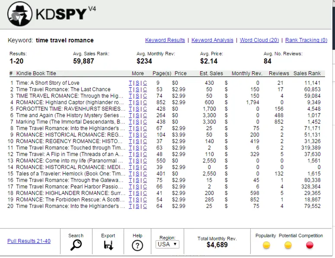Viewport: 335px width, 258px height.
Task: Open the Region USA dropdown
Action: point(167,244)
